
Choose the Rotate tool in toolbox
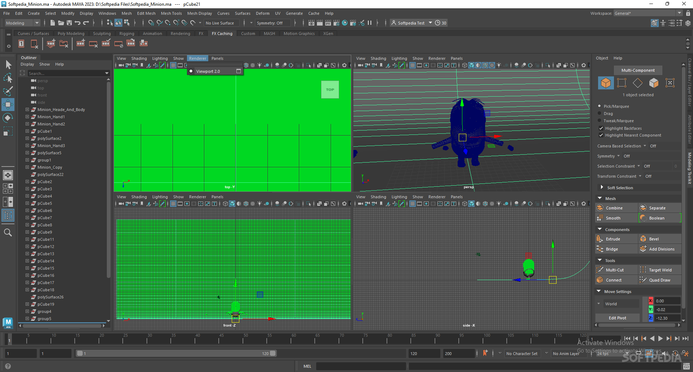[x=8, y=118]
